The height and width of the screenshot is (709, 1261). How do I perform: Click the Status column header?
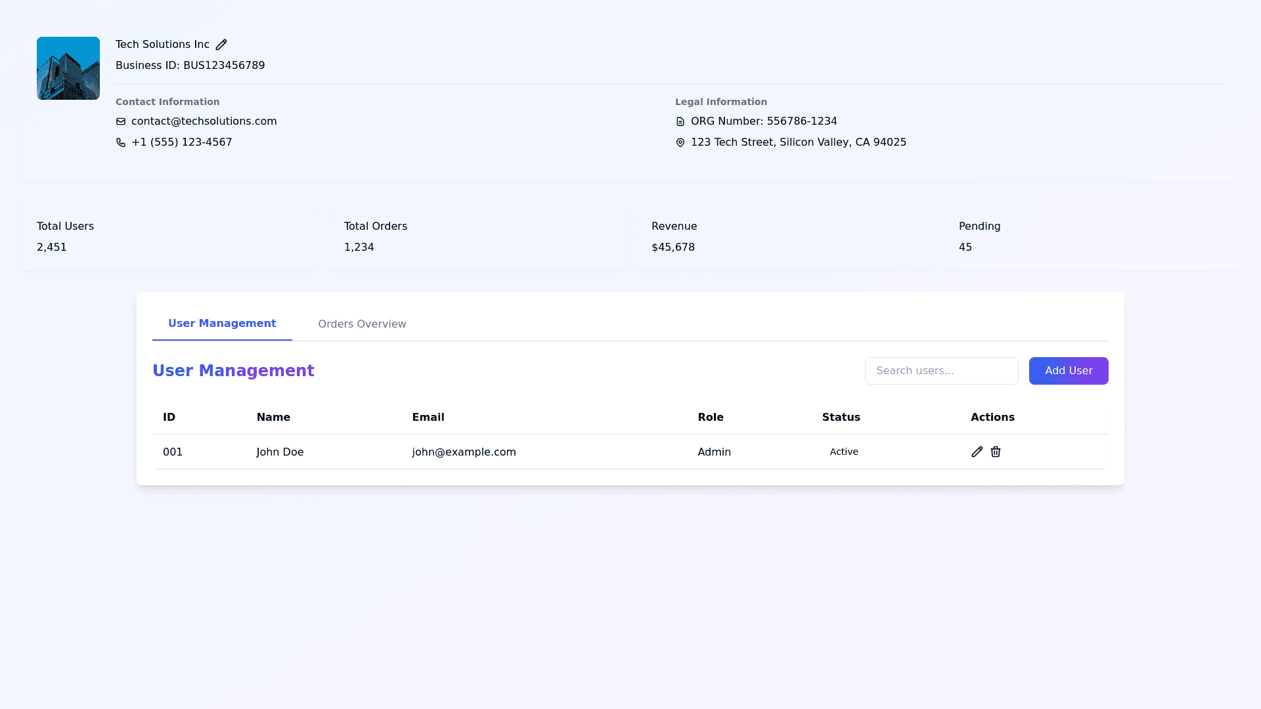[x=841, y=418]
